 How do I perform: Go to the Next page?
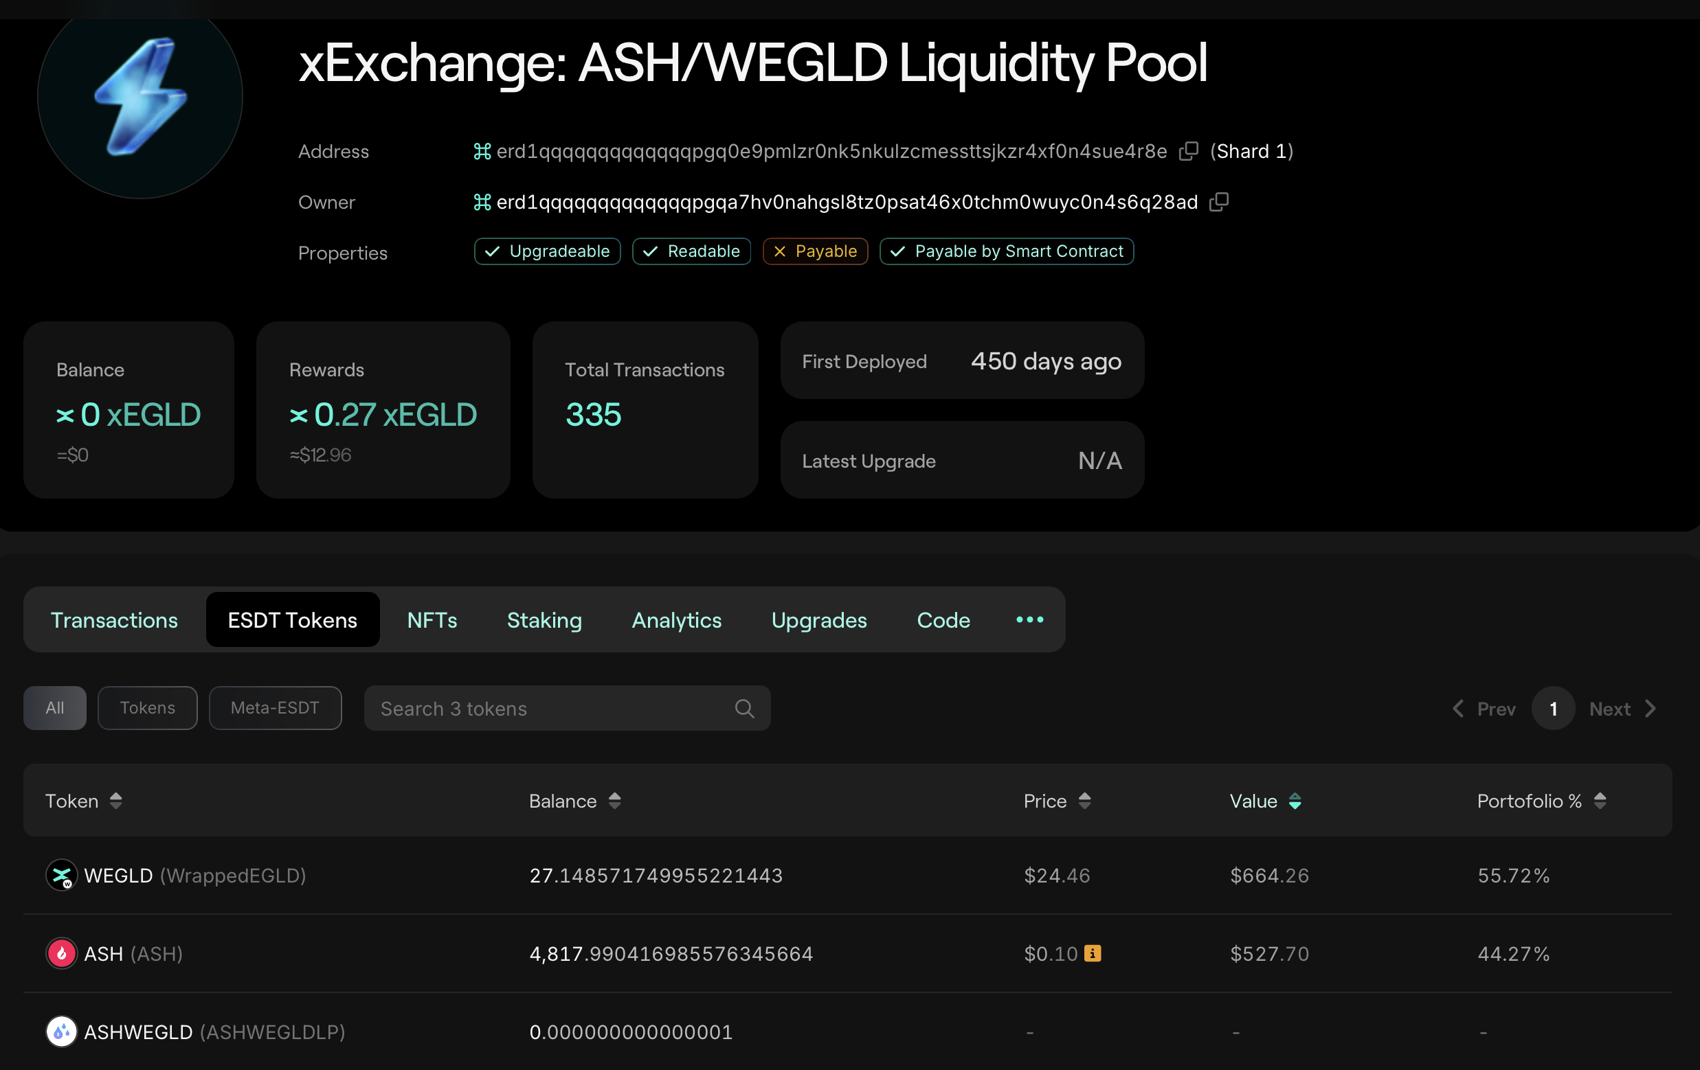point(1623,709)
